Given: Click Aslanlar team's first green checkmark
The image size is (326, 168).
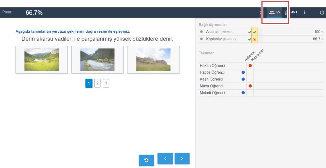Looking at the screenshot, I should 249,32.
